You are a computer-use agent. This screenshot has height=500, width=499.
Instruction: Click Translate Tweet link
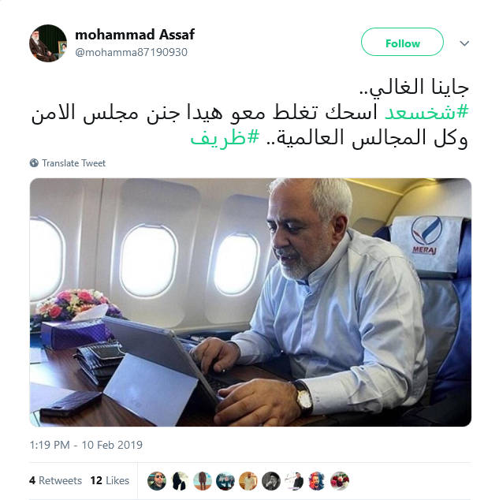pyautogui.click(x=73, y=163)
